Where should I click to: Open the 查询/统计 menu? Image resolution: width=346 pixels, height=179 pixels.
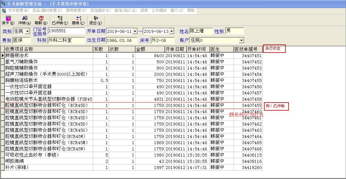pyautogui.click(x=125, y=10)
